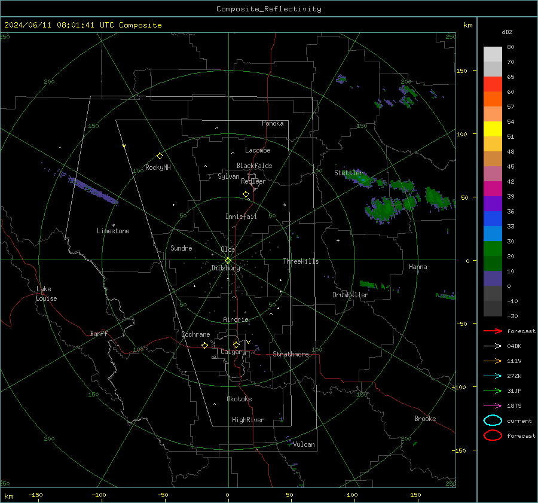Click the Calgary city label
Screen dimensions: 538x503
tap(233, 352)
